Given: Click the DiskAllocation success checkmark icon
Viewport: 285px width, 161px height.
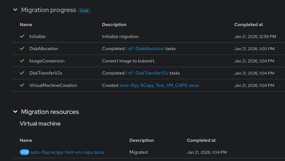Looking at the screenshot, I should pyautogui.click(x=22, y=49).
